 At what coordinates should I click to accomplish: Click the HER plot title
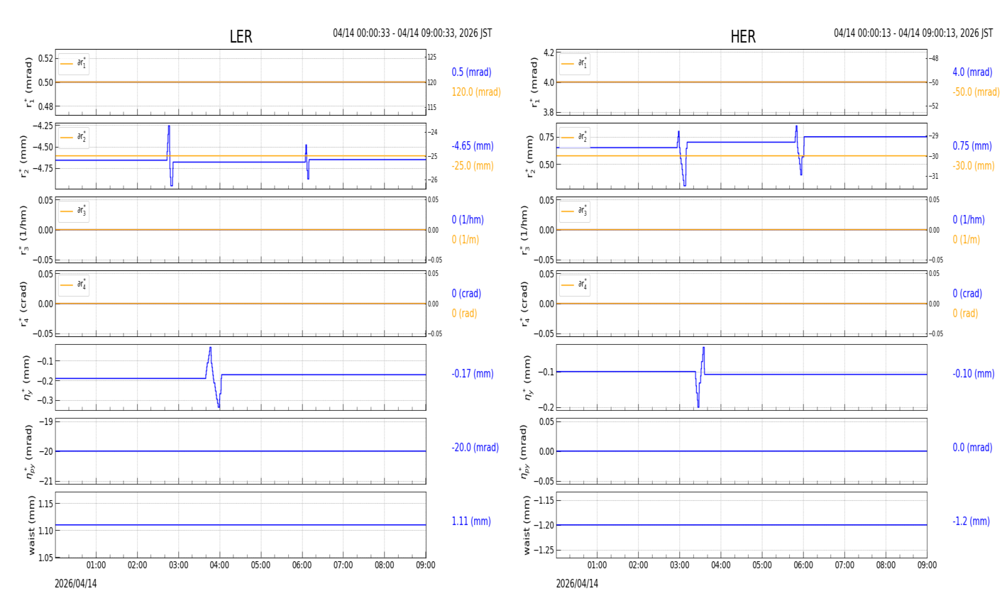[743, 37]
